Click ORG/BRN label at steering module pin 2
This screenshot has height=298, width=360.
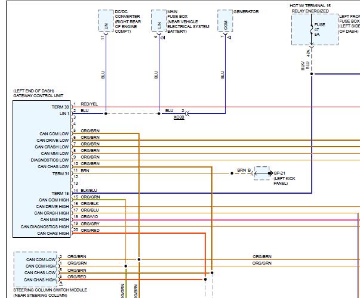point(76,257)
